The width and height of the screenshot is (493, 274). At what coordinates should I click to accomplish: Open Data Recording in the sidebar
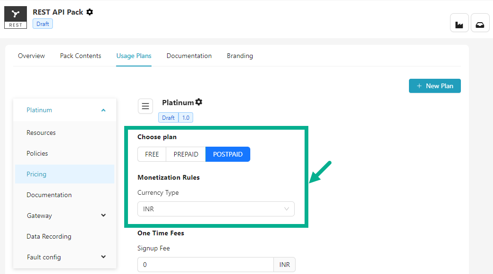[x=49, y=236]
